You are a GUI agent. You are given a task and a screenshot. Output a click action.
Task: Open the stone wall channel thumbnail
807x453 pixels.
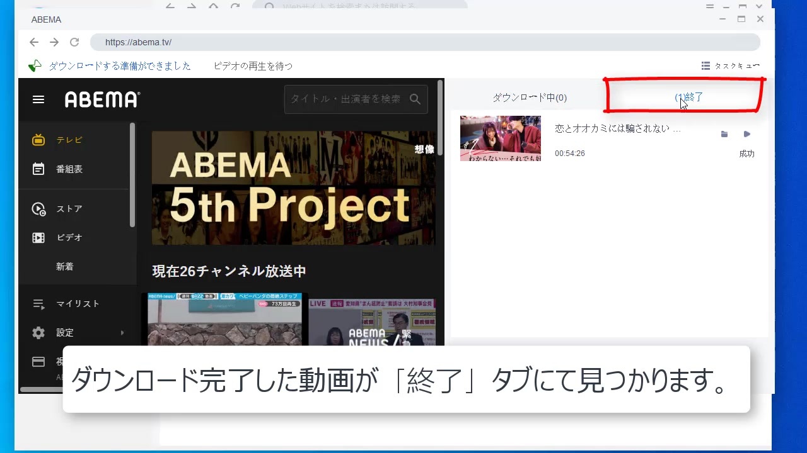click(x=224, y=320)
